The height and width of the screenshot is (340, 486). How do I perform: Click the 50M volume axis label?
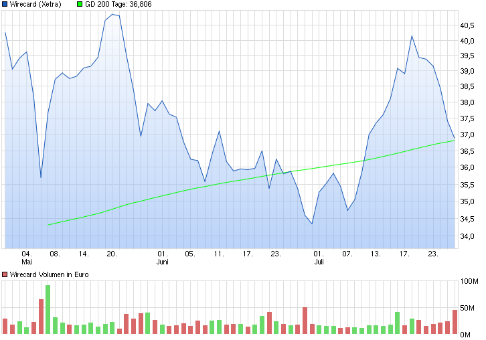467,308
